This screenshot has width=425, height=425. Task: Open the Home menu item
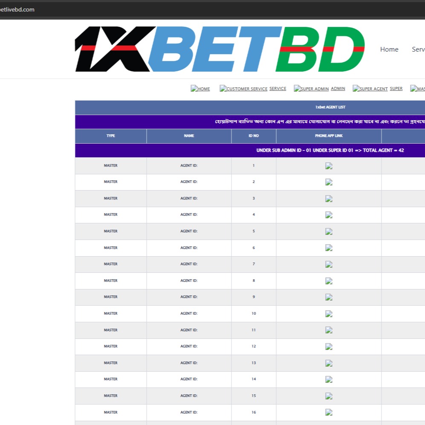tap(389, 49)
